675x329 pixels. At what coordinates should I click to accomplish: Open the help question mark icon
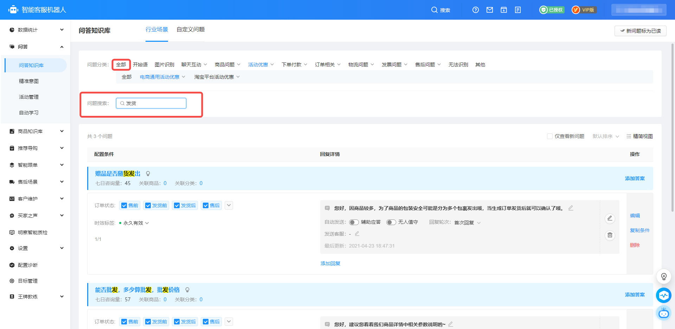[x=476, y=10]
